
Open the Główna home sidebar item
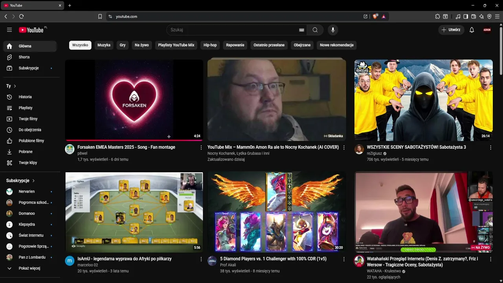point(30,46)
